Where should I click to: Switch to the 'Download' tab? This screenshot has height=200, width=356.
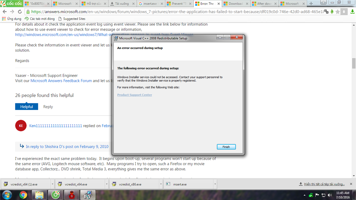(236, 3)
